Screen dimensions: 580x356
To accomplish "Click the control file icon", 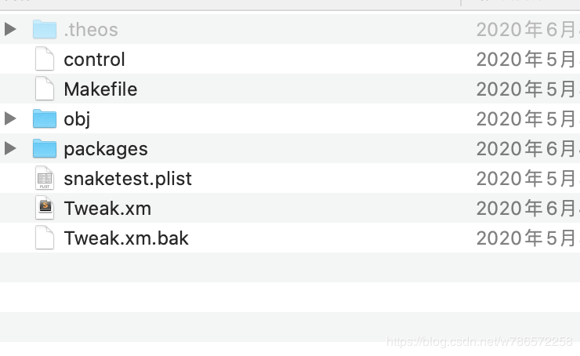I will pyautogui.click(x=45, y=59).
